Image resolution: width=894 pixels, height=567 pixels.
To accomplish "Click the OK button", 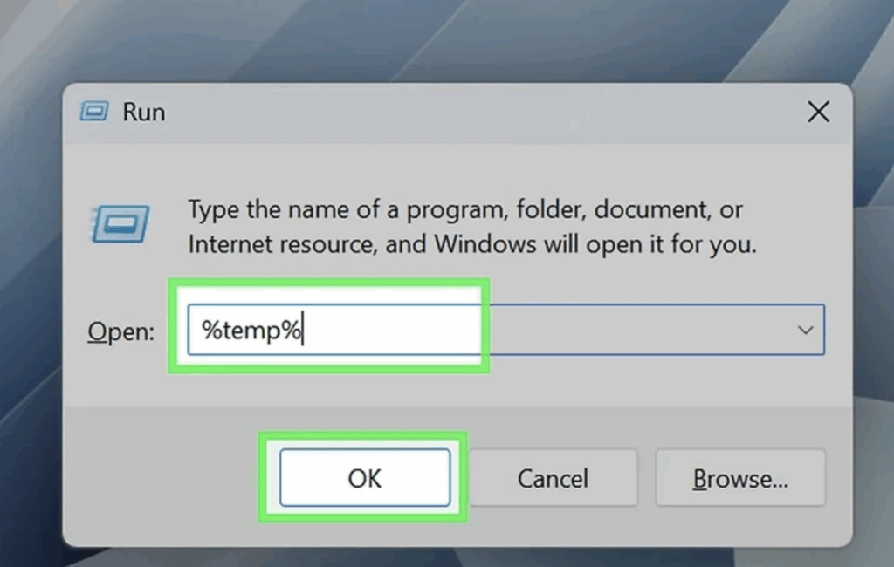I will (365, 477).
